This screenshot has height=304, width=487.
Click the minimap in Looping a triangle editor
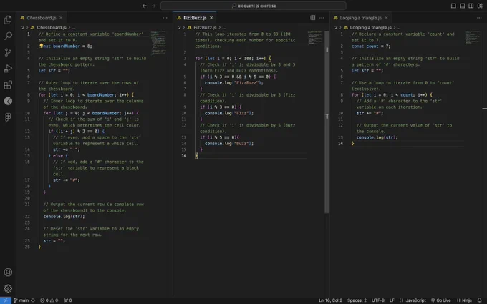(x=473, y=36)
